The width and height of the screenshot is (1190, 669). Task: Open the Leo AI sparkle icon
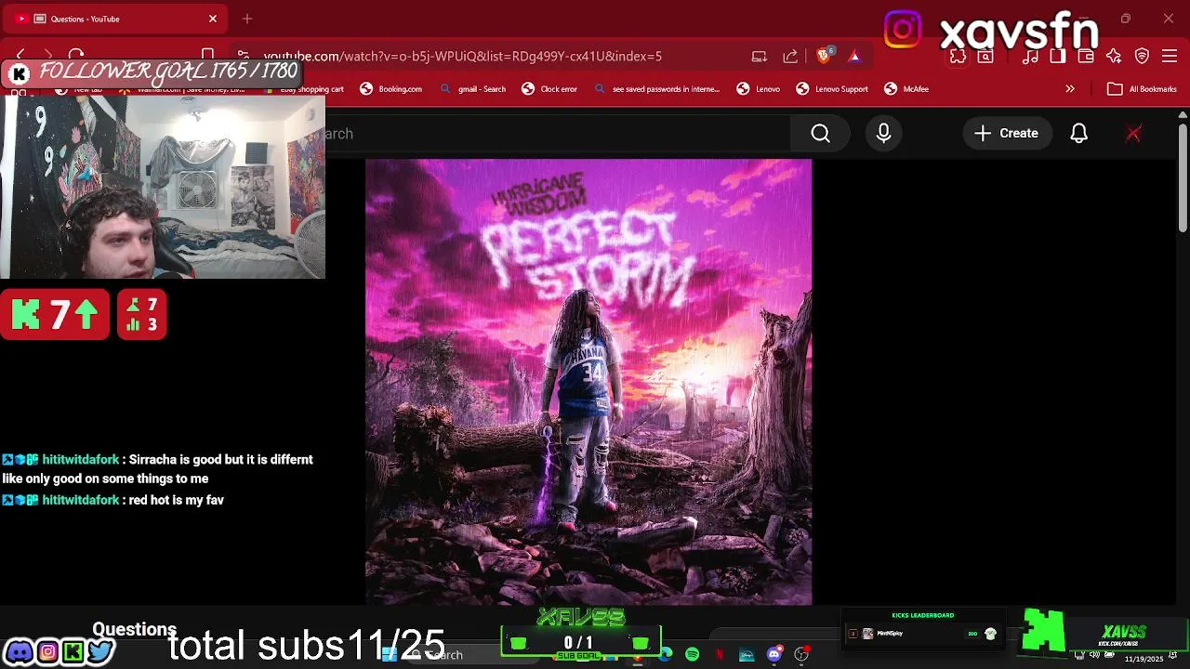pos(1114,56)
